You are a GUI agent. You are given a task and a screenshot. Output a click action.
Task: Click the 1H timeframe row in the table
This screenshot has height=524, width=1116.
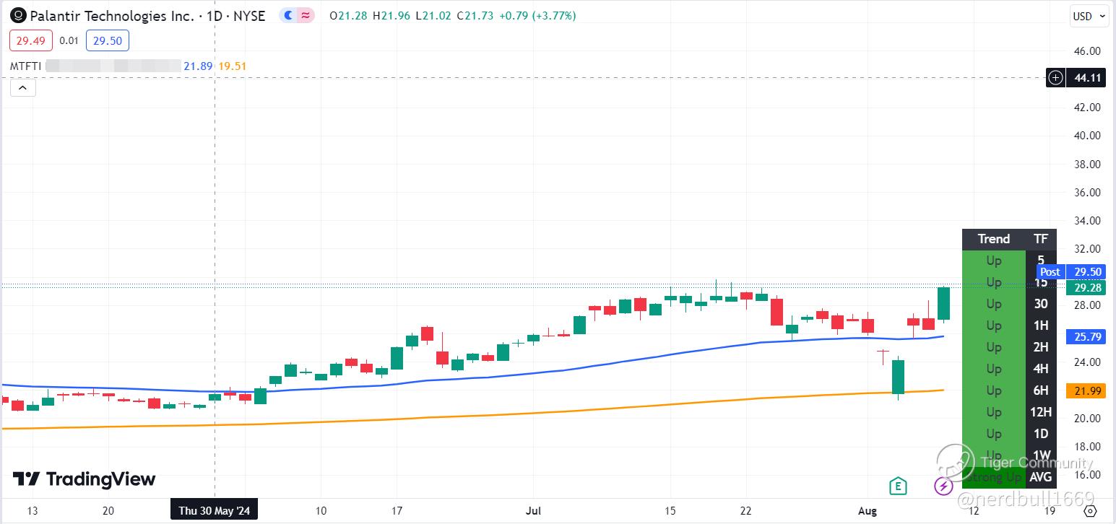[1009, 326]
